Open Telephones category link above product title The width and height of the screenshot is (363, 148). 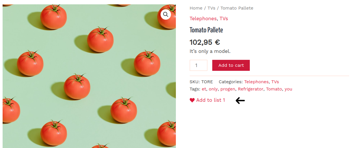pyautogui.click(x=203, y=18)
